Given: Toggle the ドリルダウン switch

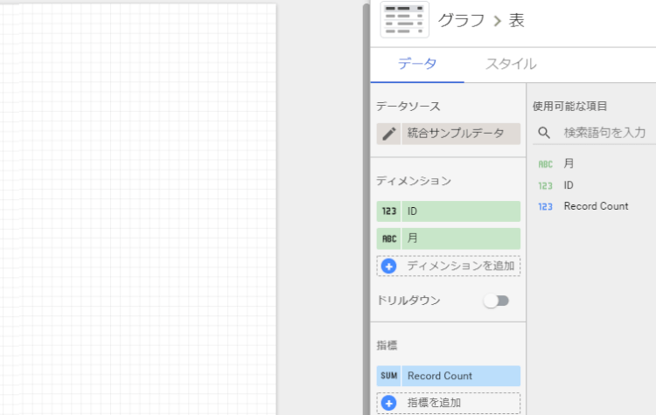Looking at the screenshot, I should click(x=496, y=301).
